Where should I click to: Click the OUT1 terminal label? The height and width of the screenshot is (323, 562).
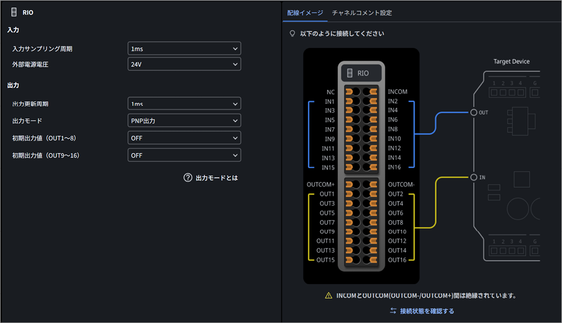click(x=327, y=194)
